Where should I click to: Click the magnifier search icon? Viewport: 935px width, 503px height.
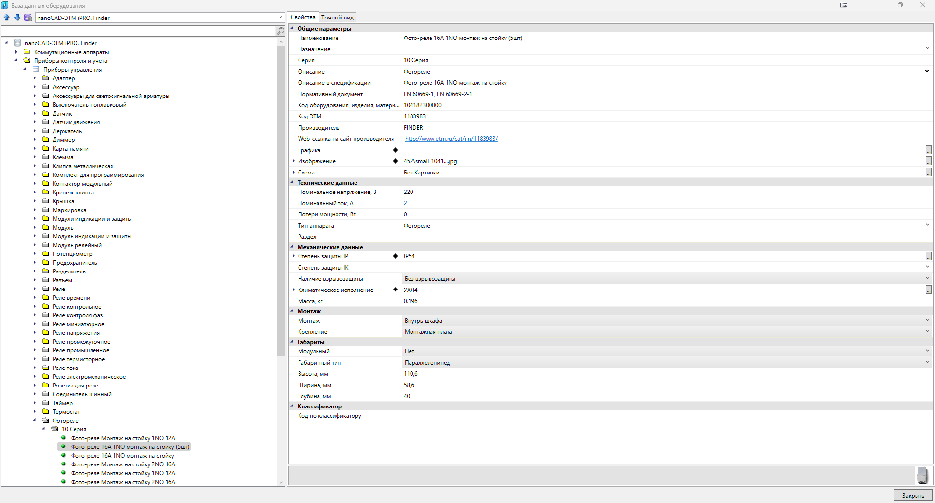280,31
